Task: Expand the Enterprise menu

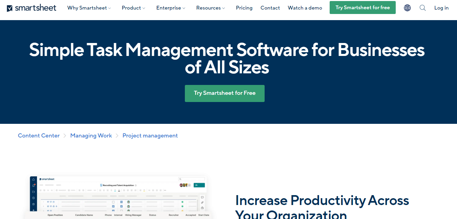Action: (171, 8)
